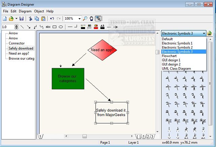Image resolution: width=216 pixels, height=147 pixels.
Task: Toggle the selection pointer tool
Action: [98, 19]
